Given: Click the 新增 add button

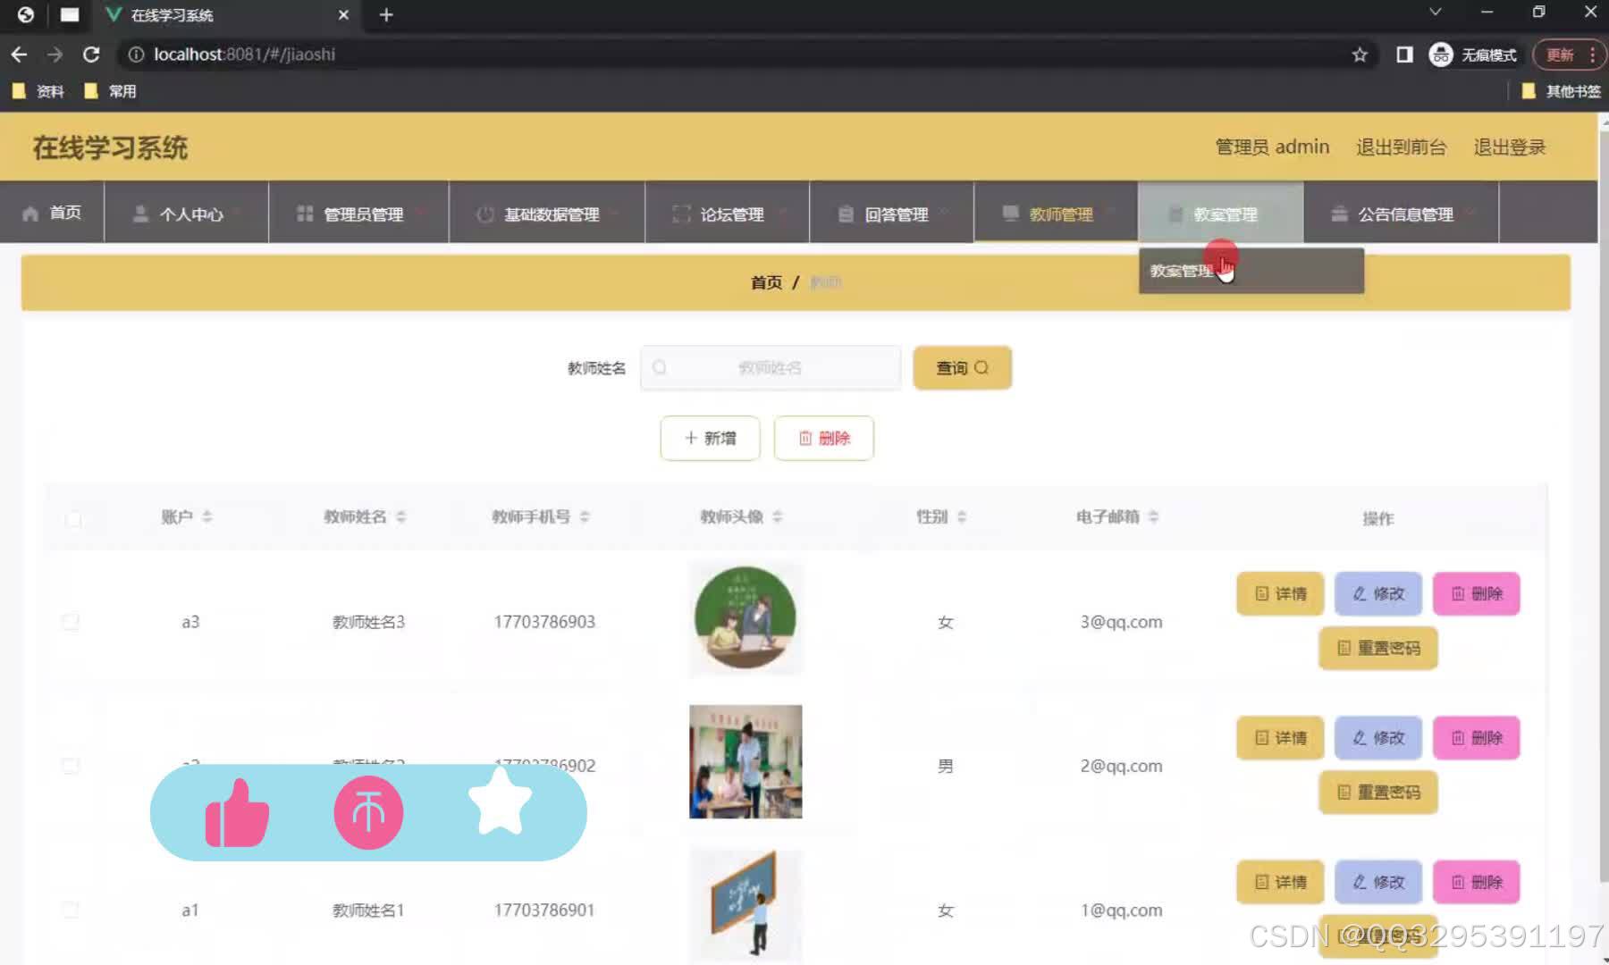Looking at the screenshot, I should click(x=710, y=438).
